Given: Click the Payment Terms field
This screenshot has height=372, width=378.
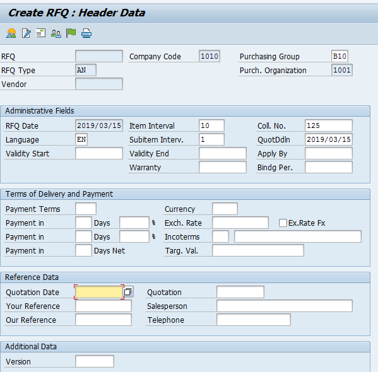Looking at the screenshot, I should tap(86, 209).
